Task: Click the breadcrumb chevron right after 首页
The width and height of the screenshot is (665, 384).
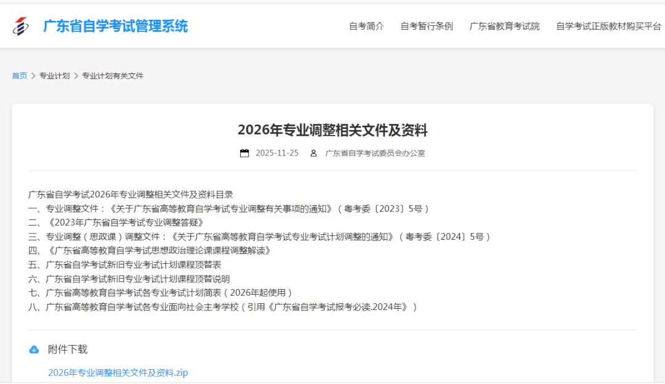Action: [x=33, y=76]
